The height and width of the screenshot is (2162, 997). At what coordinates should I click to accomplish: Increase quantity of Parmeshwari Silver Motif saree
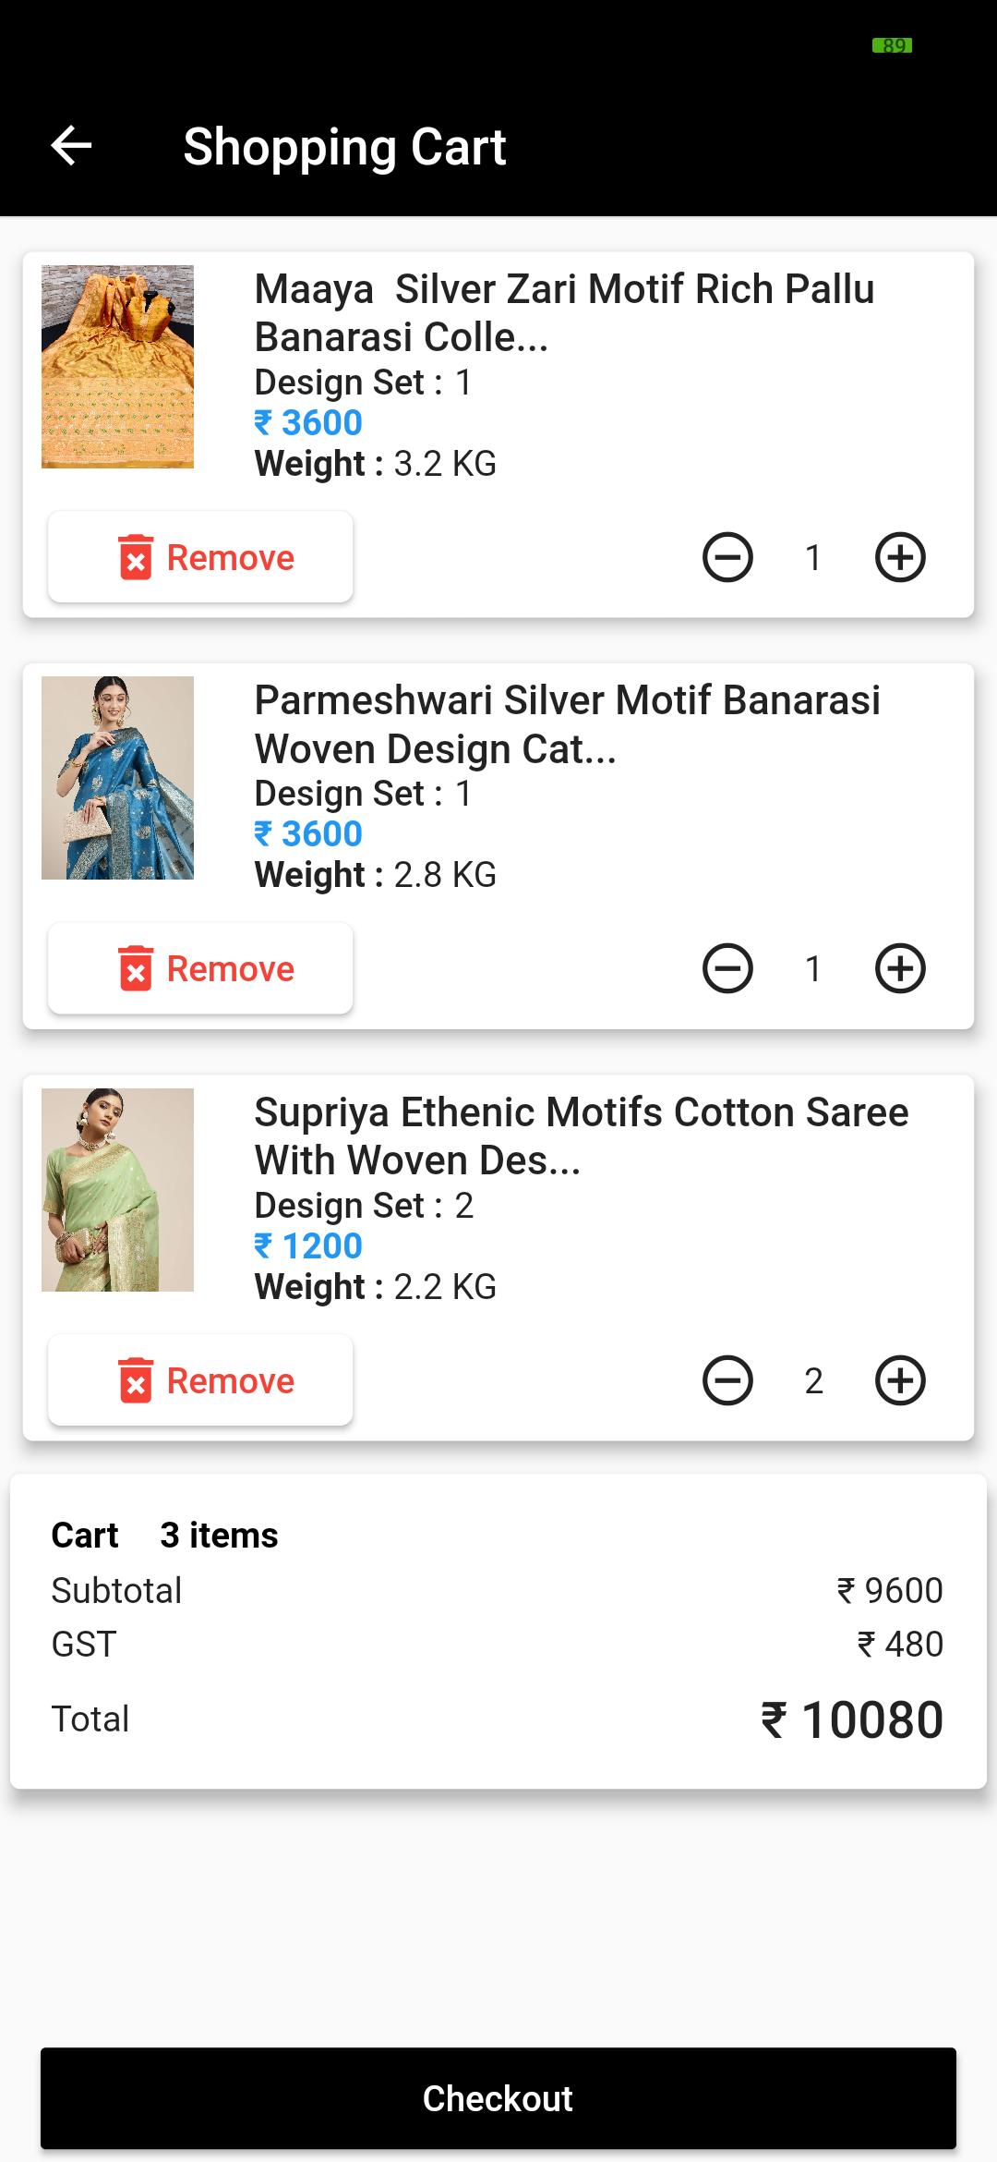tap(900, 968)
